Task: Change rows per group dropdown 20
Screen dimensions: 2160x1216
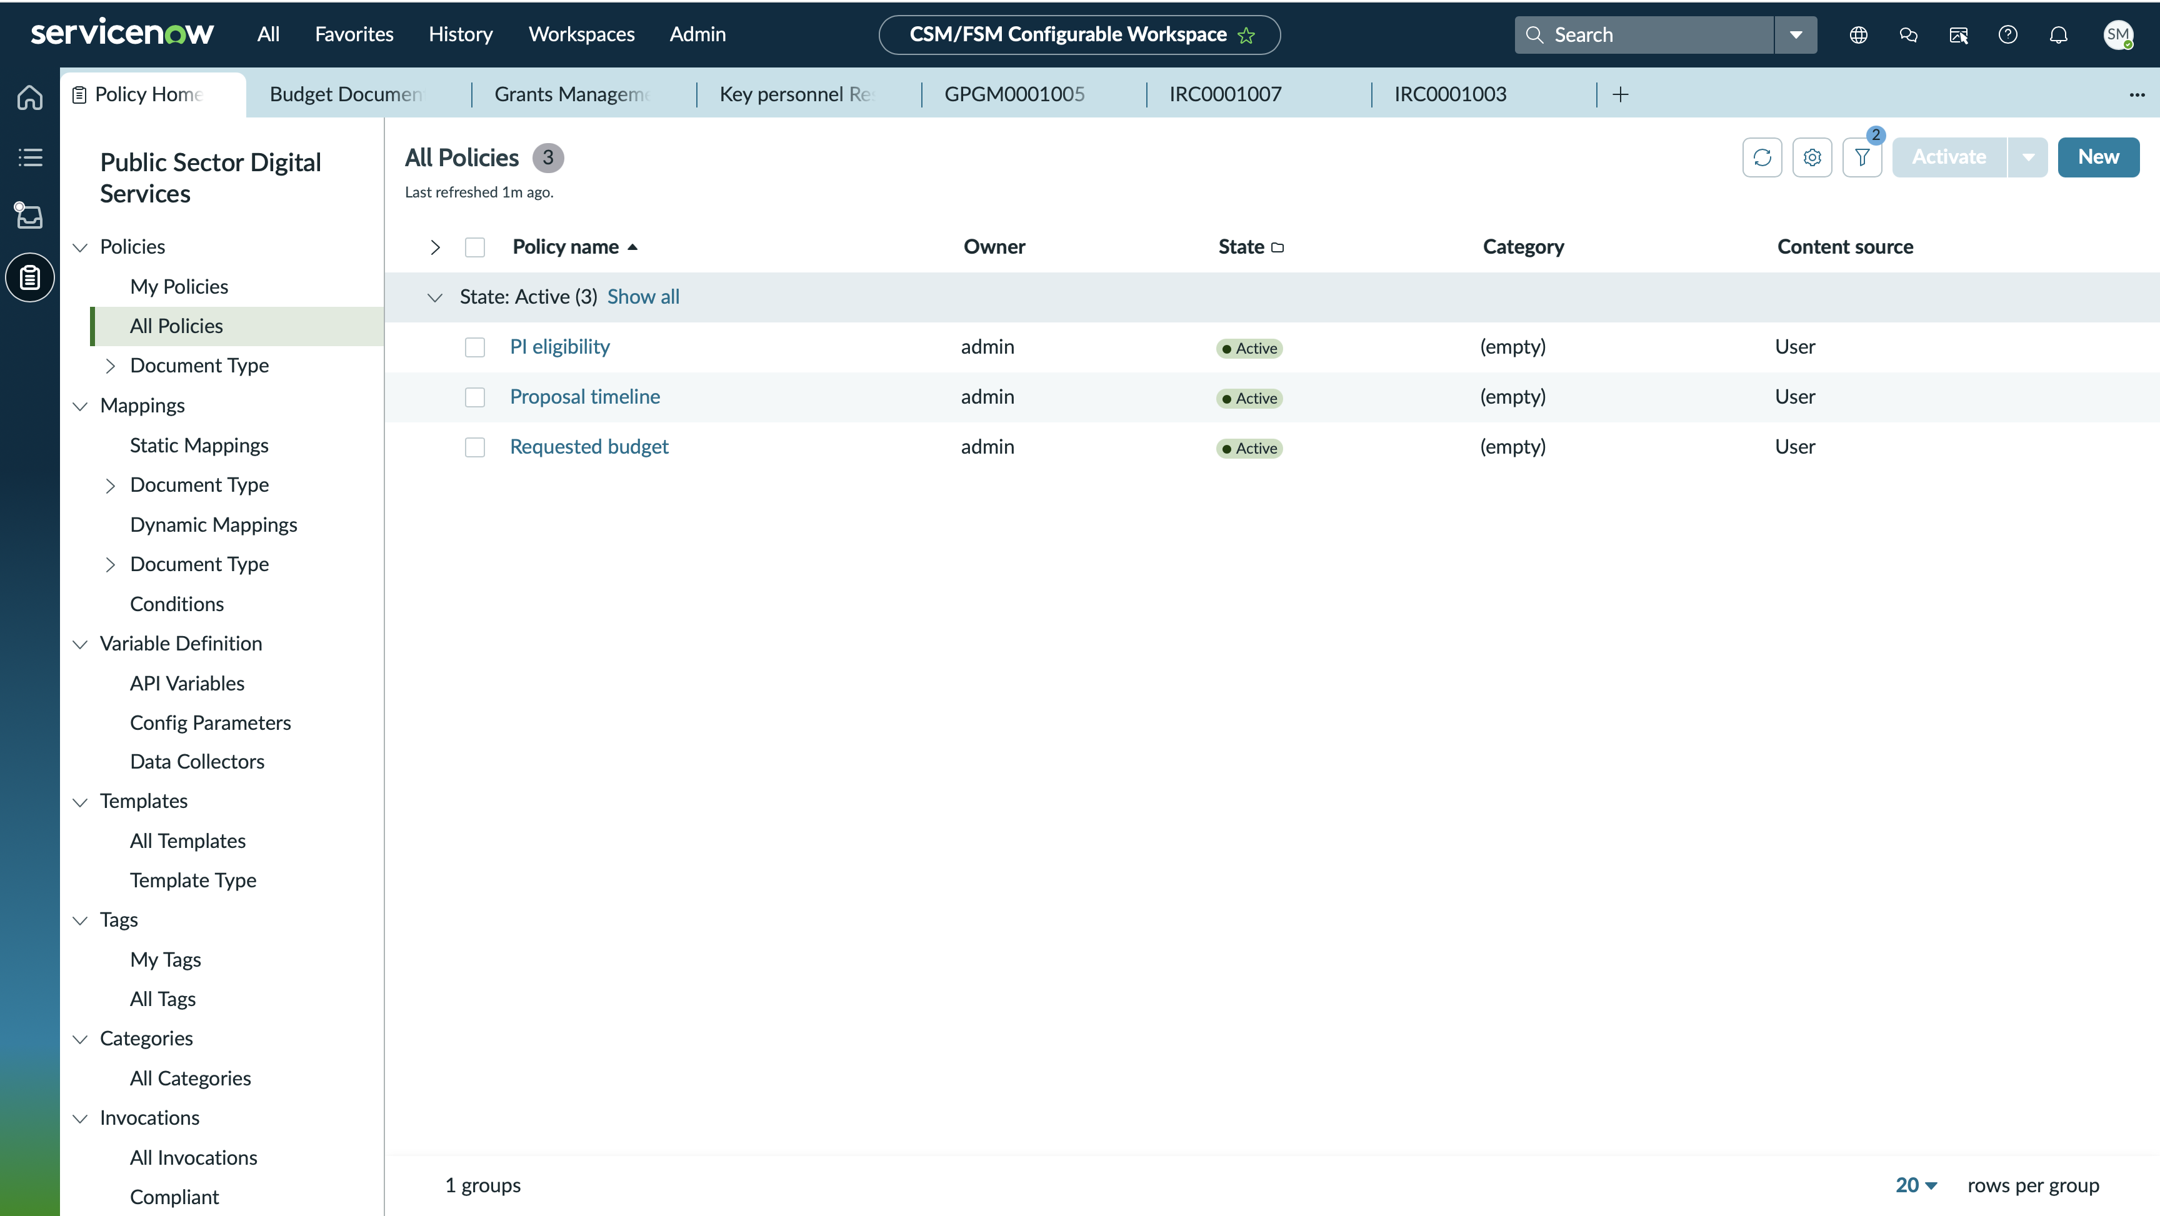Action: point(1916,1185)
